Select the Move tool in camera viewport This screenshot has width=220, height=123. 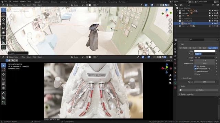pos(4,74)
